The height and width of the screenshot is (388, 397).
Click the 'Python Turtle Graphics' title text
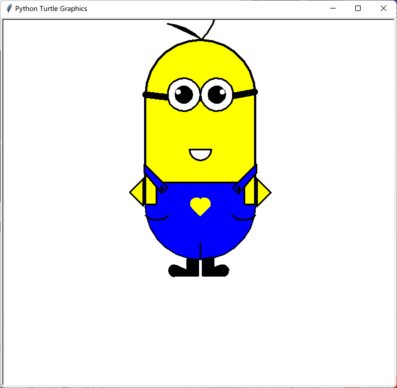[51, 9]
